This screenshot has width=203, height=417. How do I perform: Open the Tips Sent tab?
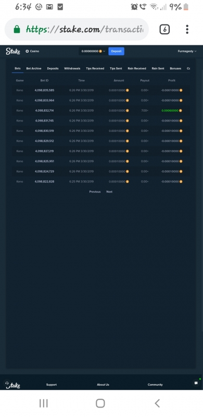(x=116, y=68)
